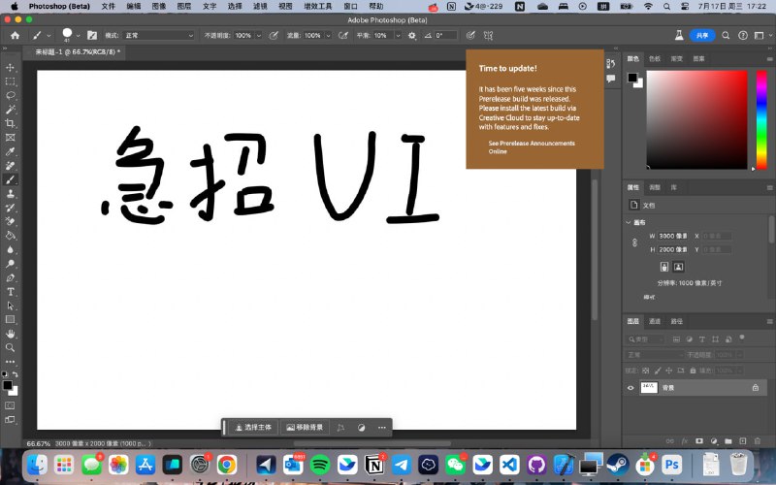Collapse the 画布 section chevron

click(x=629, y=222)
